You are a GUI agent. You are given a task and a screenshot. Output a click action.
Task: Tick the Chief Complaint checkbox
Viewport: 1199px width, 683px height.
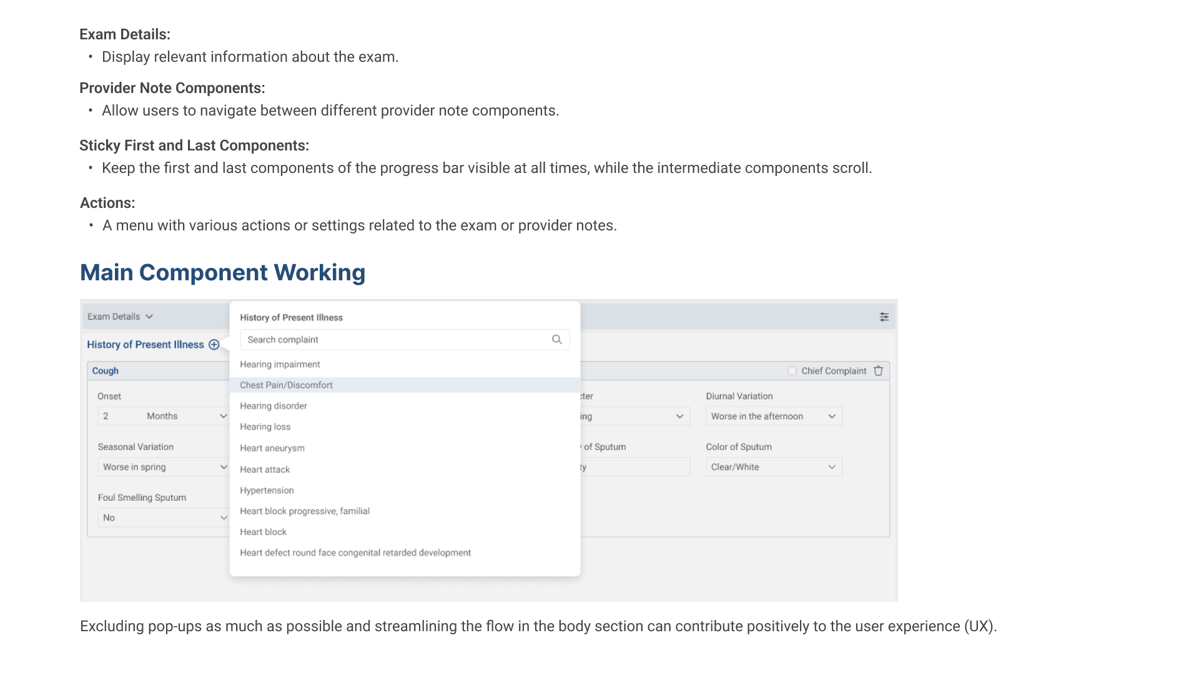[x=792, y=371]
